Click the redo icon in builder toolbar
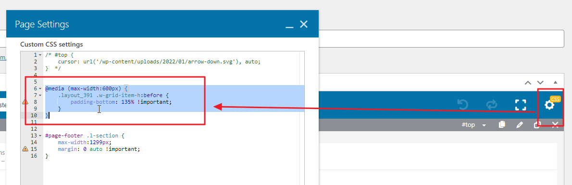Image resolution: width=572 pixels, height=185 pixels. (x=492, y=105)
